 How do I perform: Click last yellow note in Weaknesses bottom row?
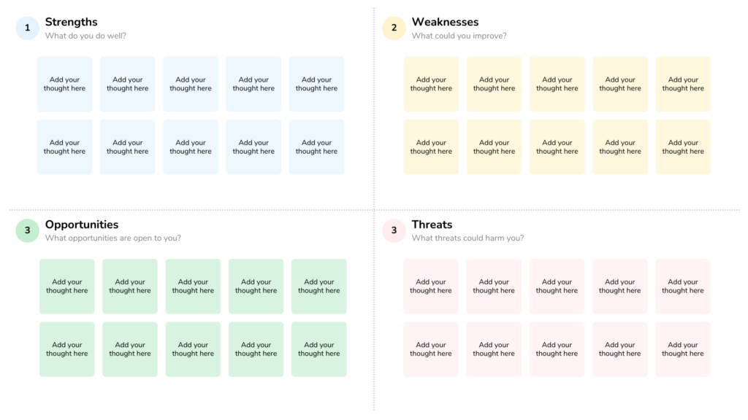pyautogui.click(x=683, y=147)
